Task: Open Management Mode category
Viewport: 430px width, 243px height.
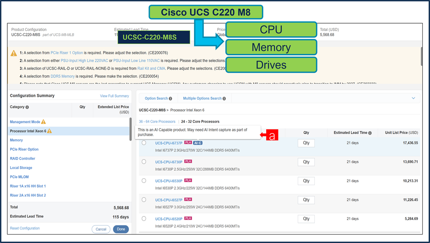Action: 25,122
